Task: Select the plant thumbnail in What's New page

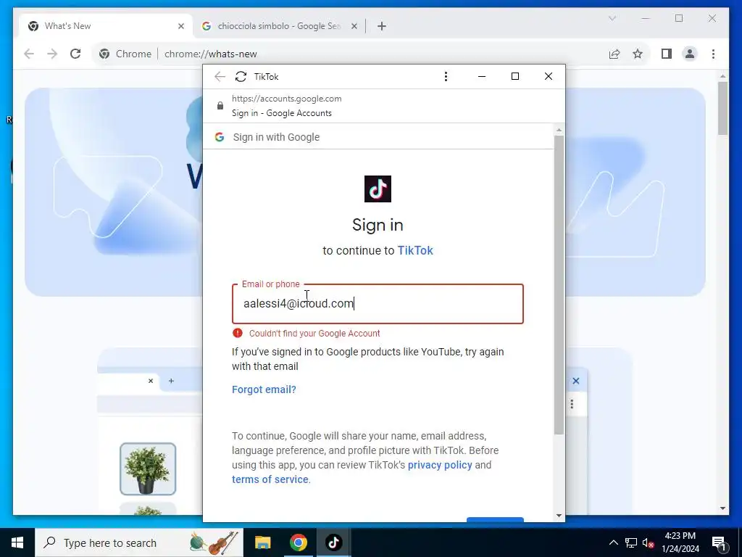Action: click(x=148, y=469)
